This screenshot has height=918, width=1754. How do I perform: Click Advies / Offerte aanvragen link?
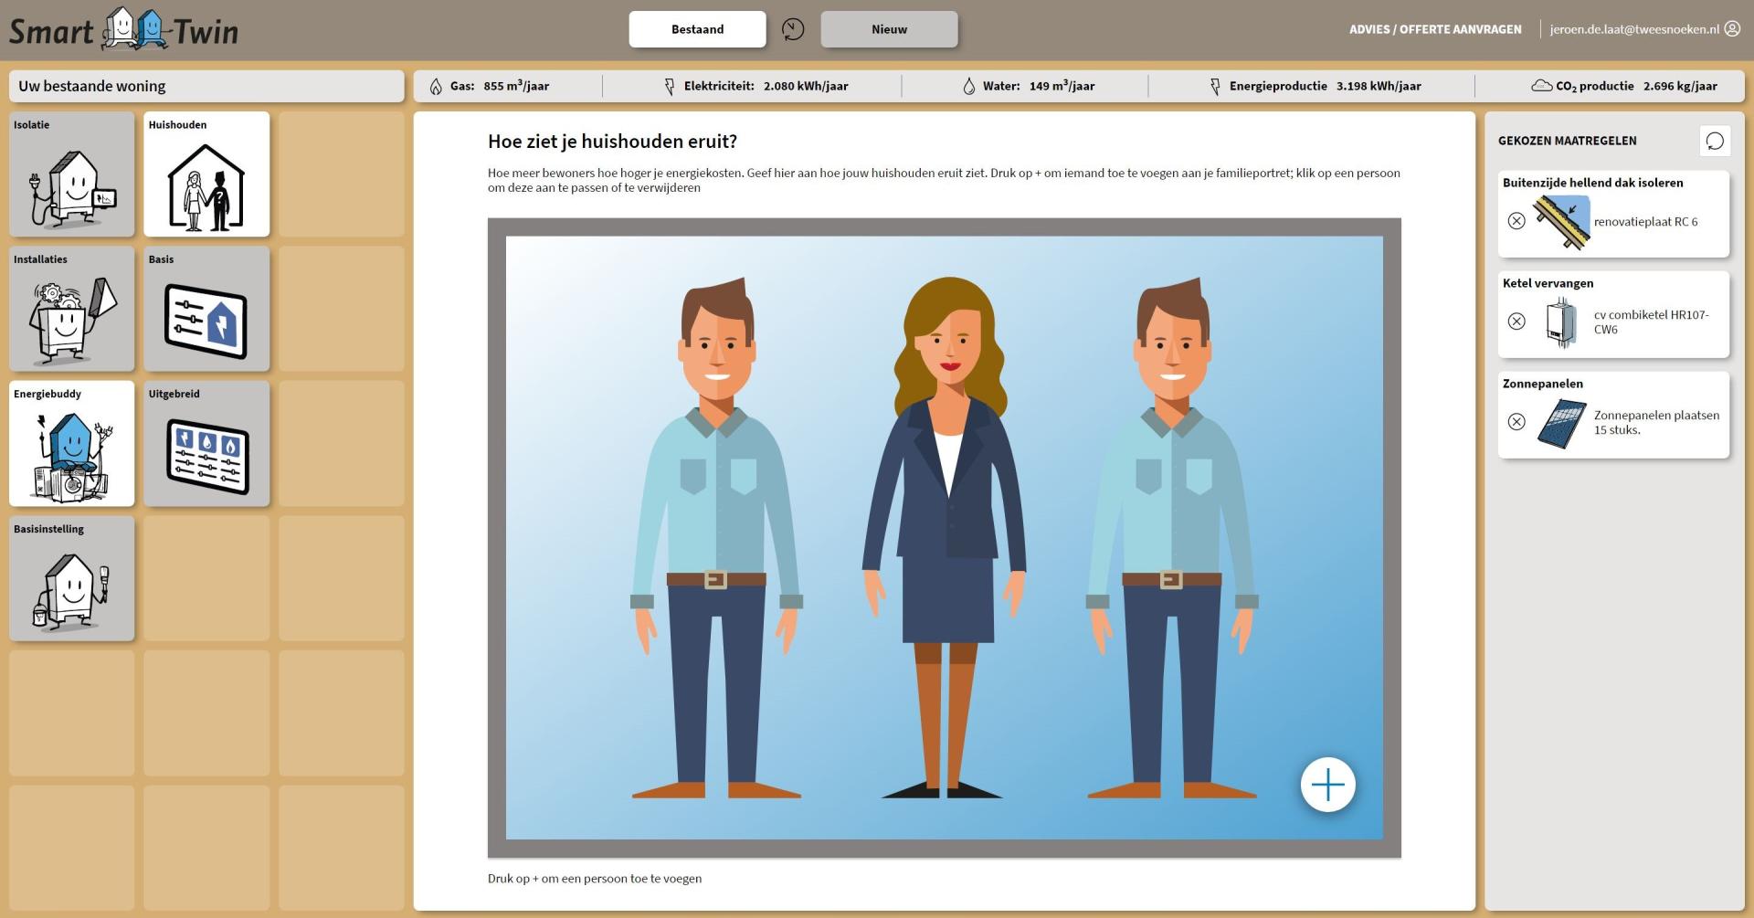[1435, 29]
